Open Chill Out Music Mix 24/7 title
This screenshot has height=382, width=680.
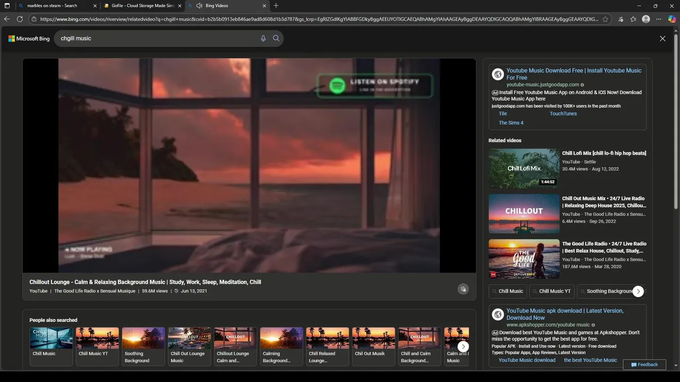pos(605,202)
